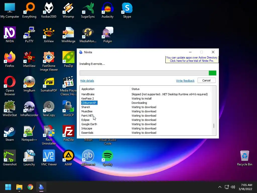The width and height of the screenshot is (257, 193).
Task: Open the volume speaker tray icon
Action: point(233,187)
